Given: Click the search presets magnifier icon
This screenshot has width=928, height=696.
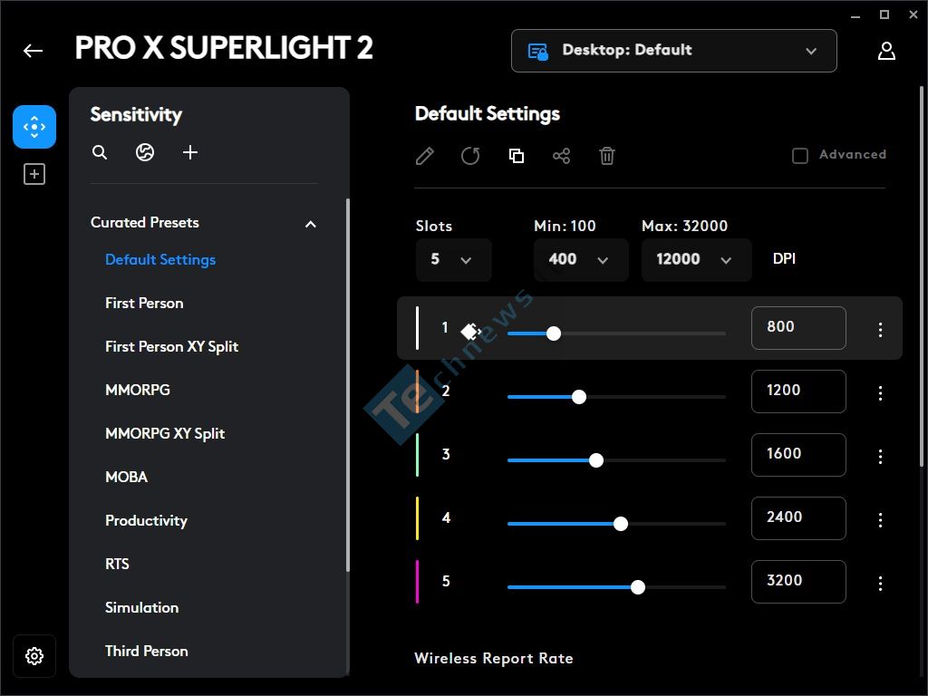Looking at the screenshot, I should tap(100, 152).
